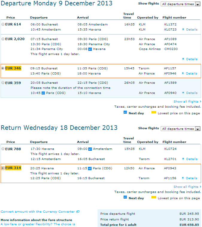
Task: Click plus icon next to AF0940 Details
Action: (183, 93)
